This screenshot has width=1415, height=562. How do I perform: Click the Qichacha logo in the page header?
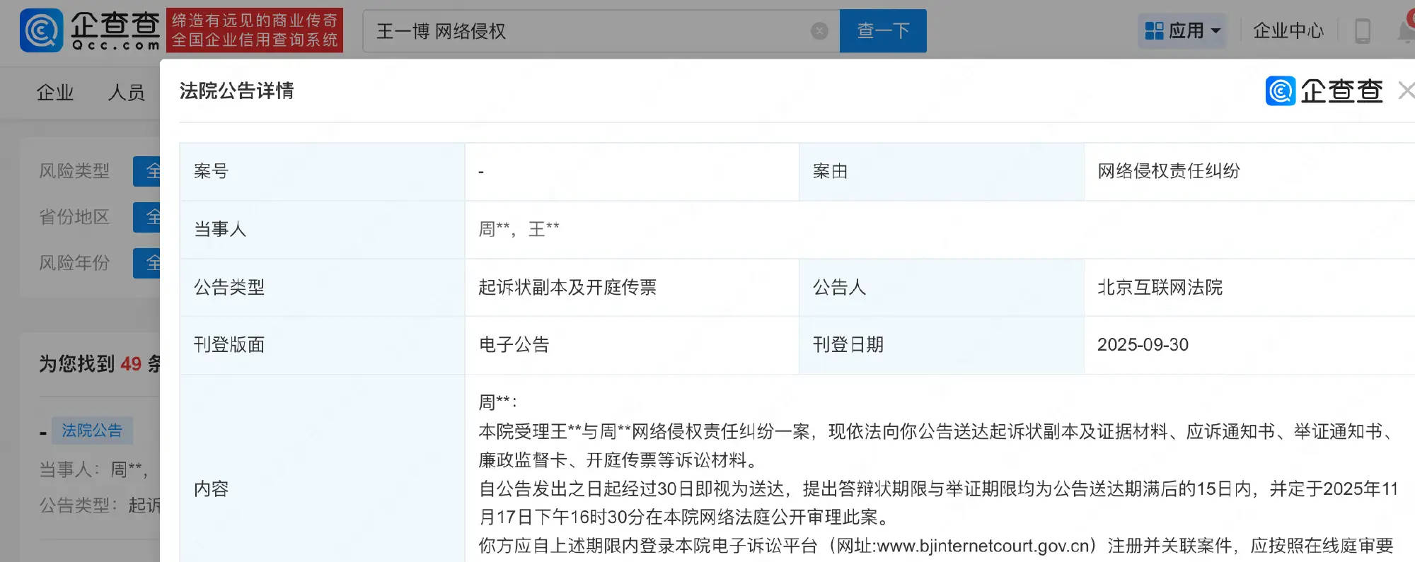91,30
